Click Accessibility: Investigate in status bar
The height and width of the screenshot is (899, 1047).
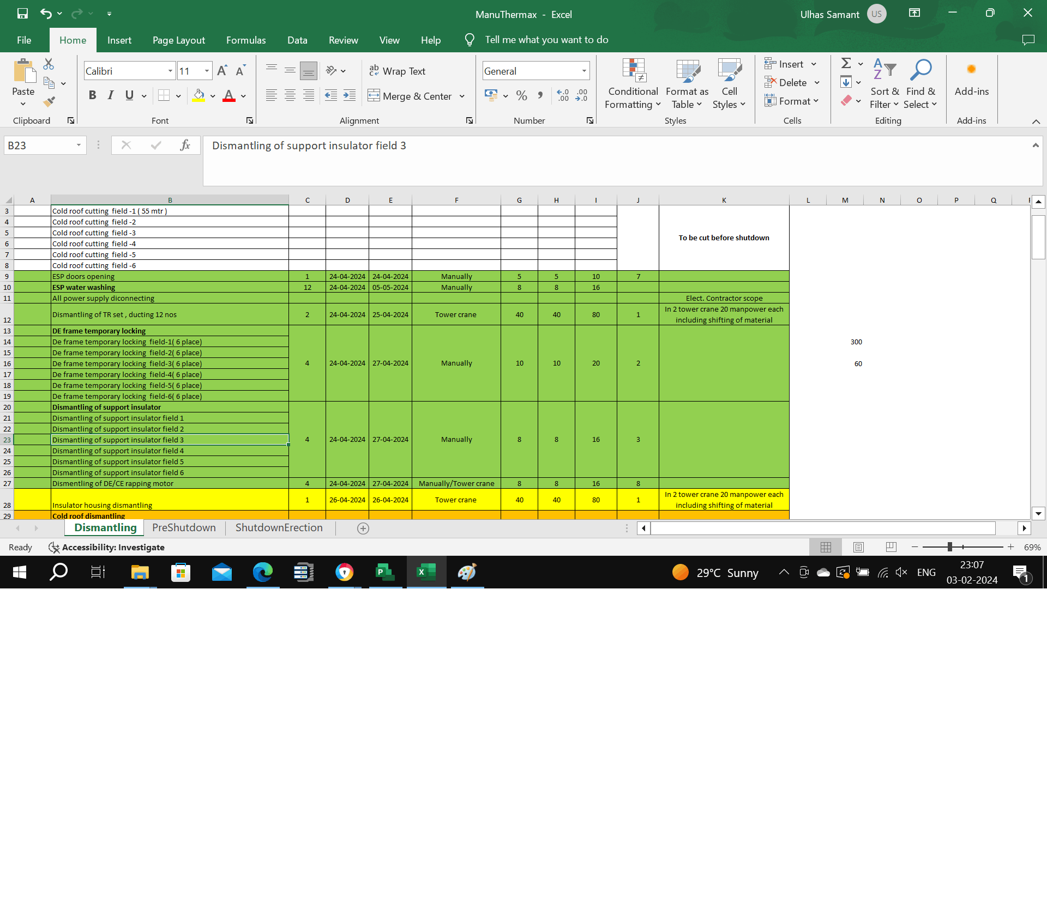[x=106, y=547]
